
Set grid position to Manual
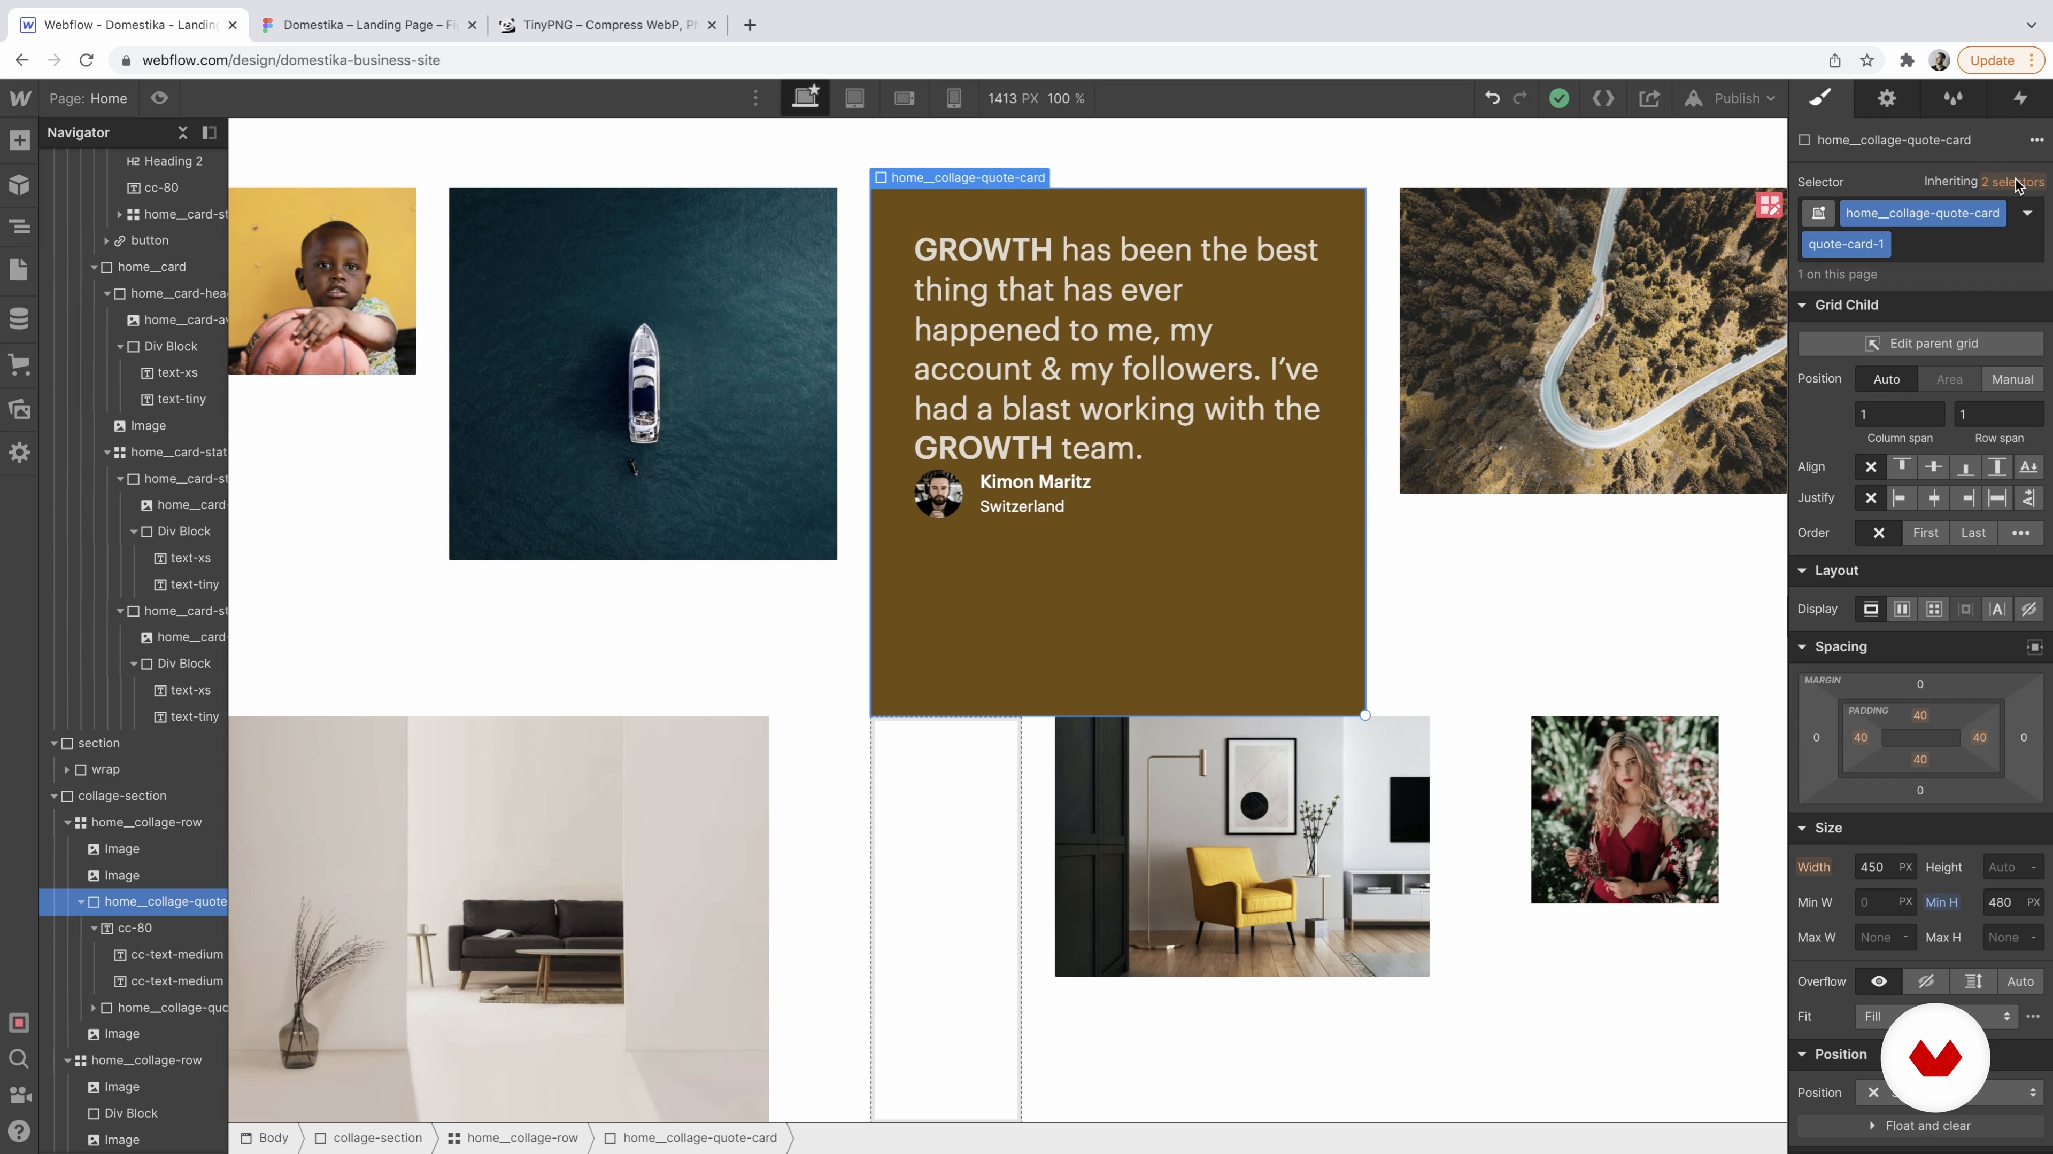point(2012,379)
